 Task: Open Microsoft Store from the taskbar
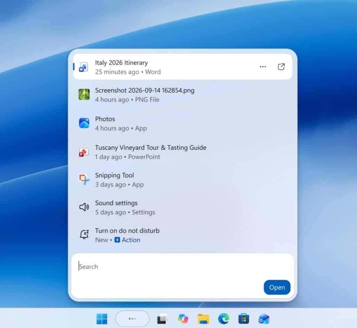coord(244,319)
